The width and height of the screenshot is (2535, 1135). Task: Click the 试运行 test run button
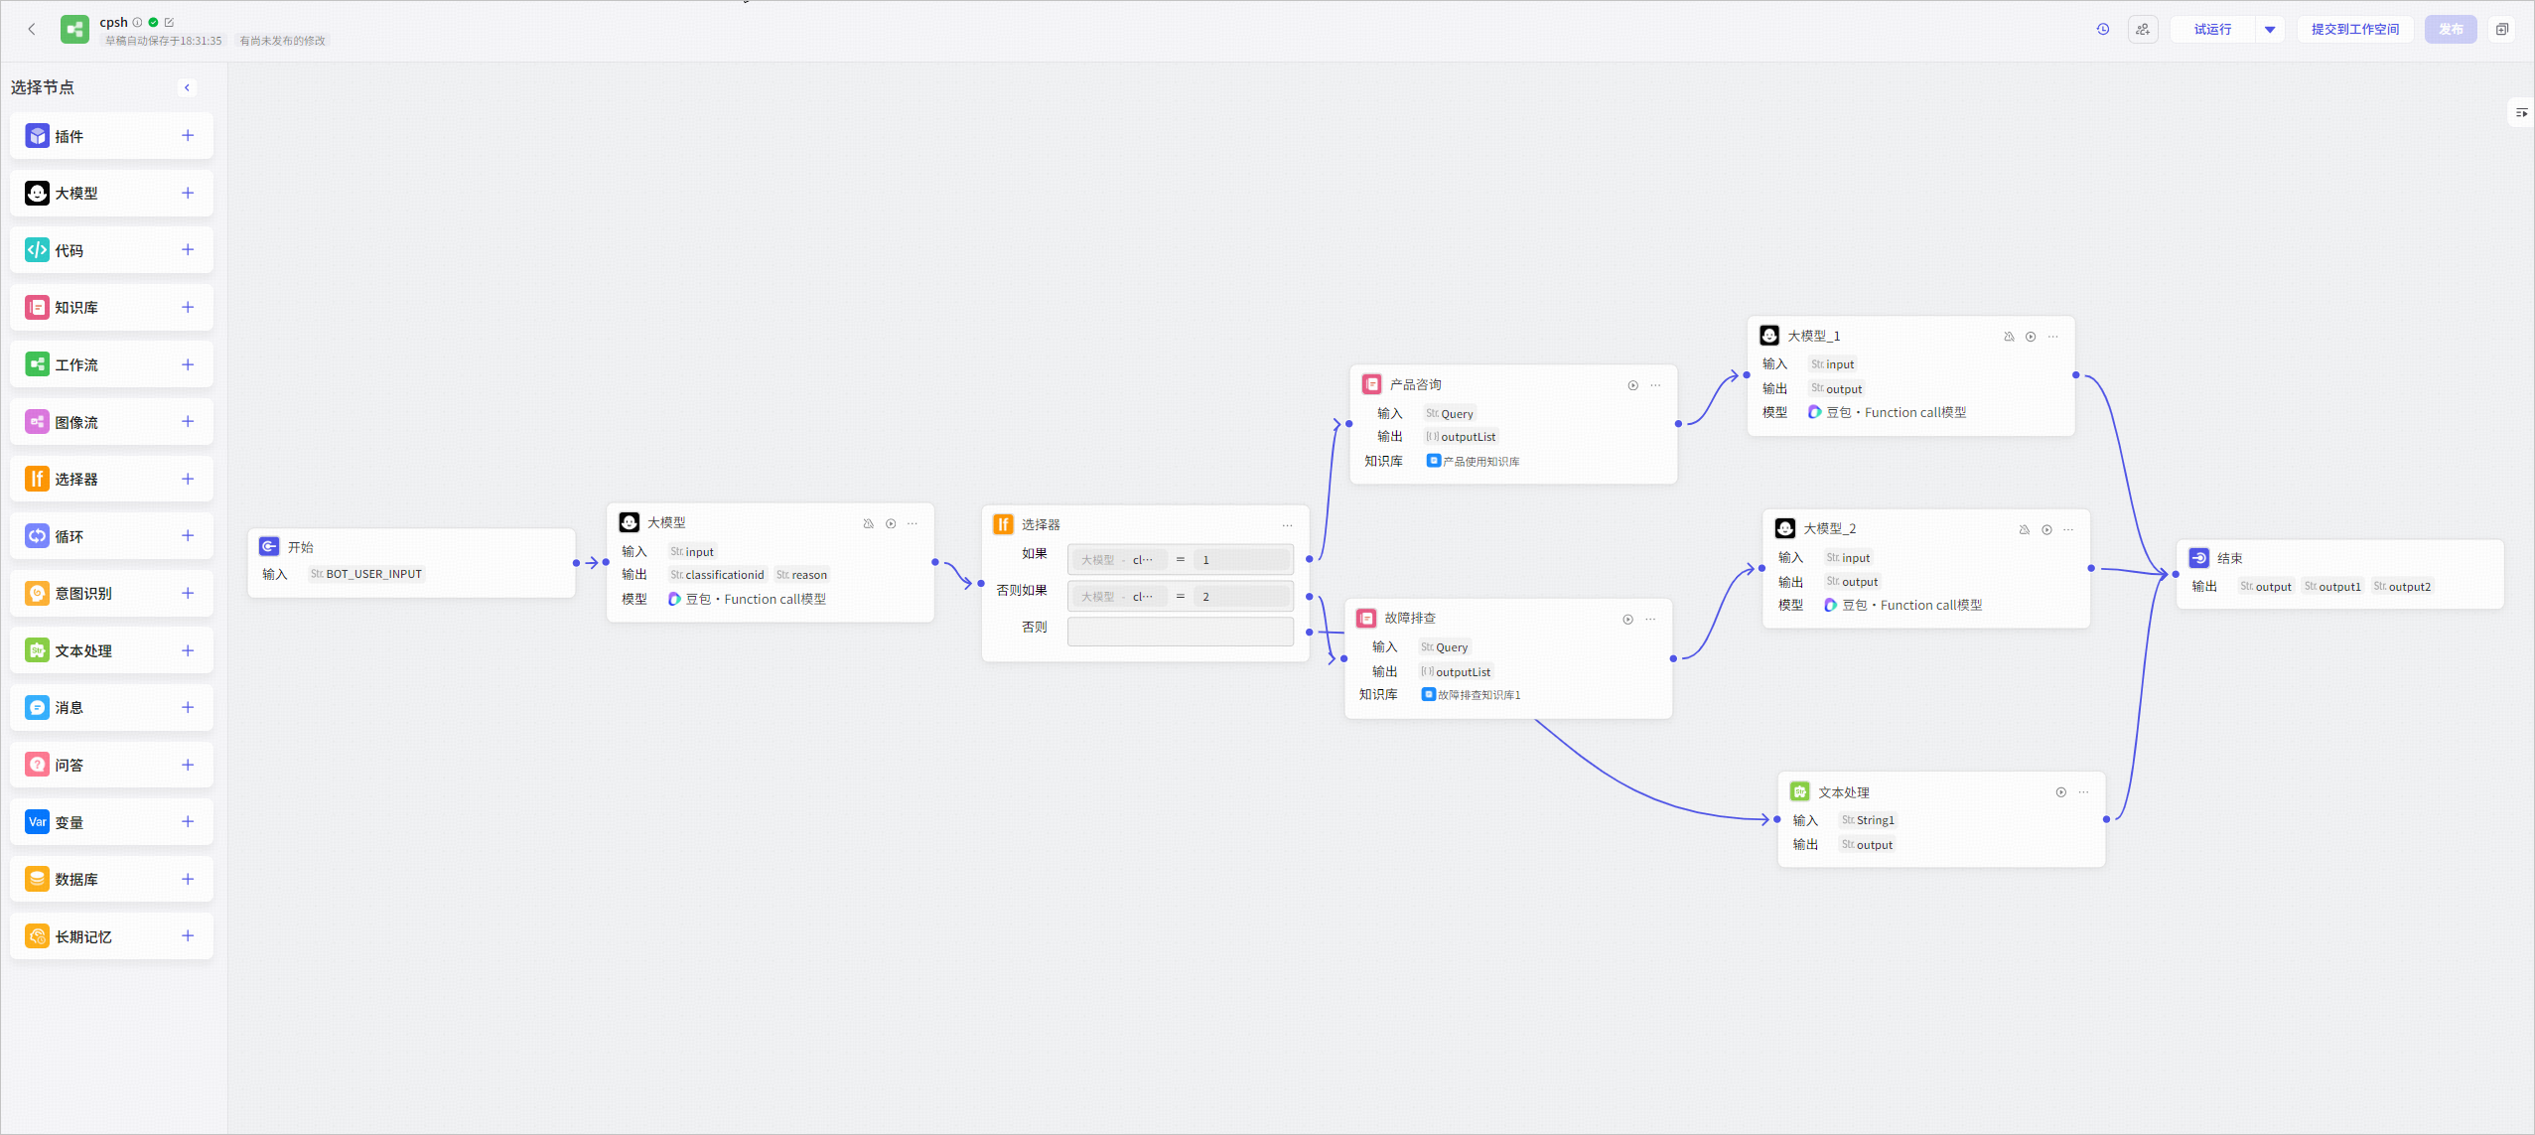click(x=2212, y=29)
